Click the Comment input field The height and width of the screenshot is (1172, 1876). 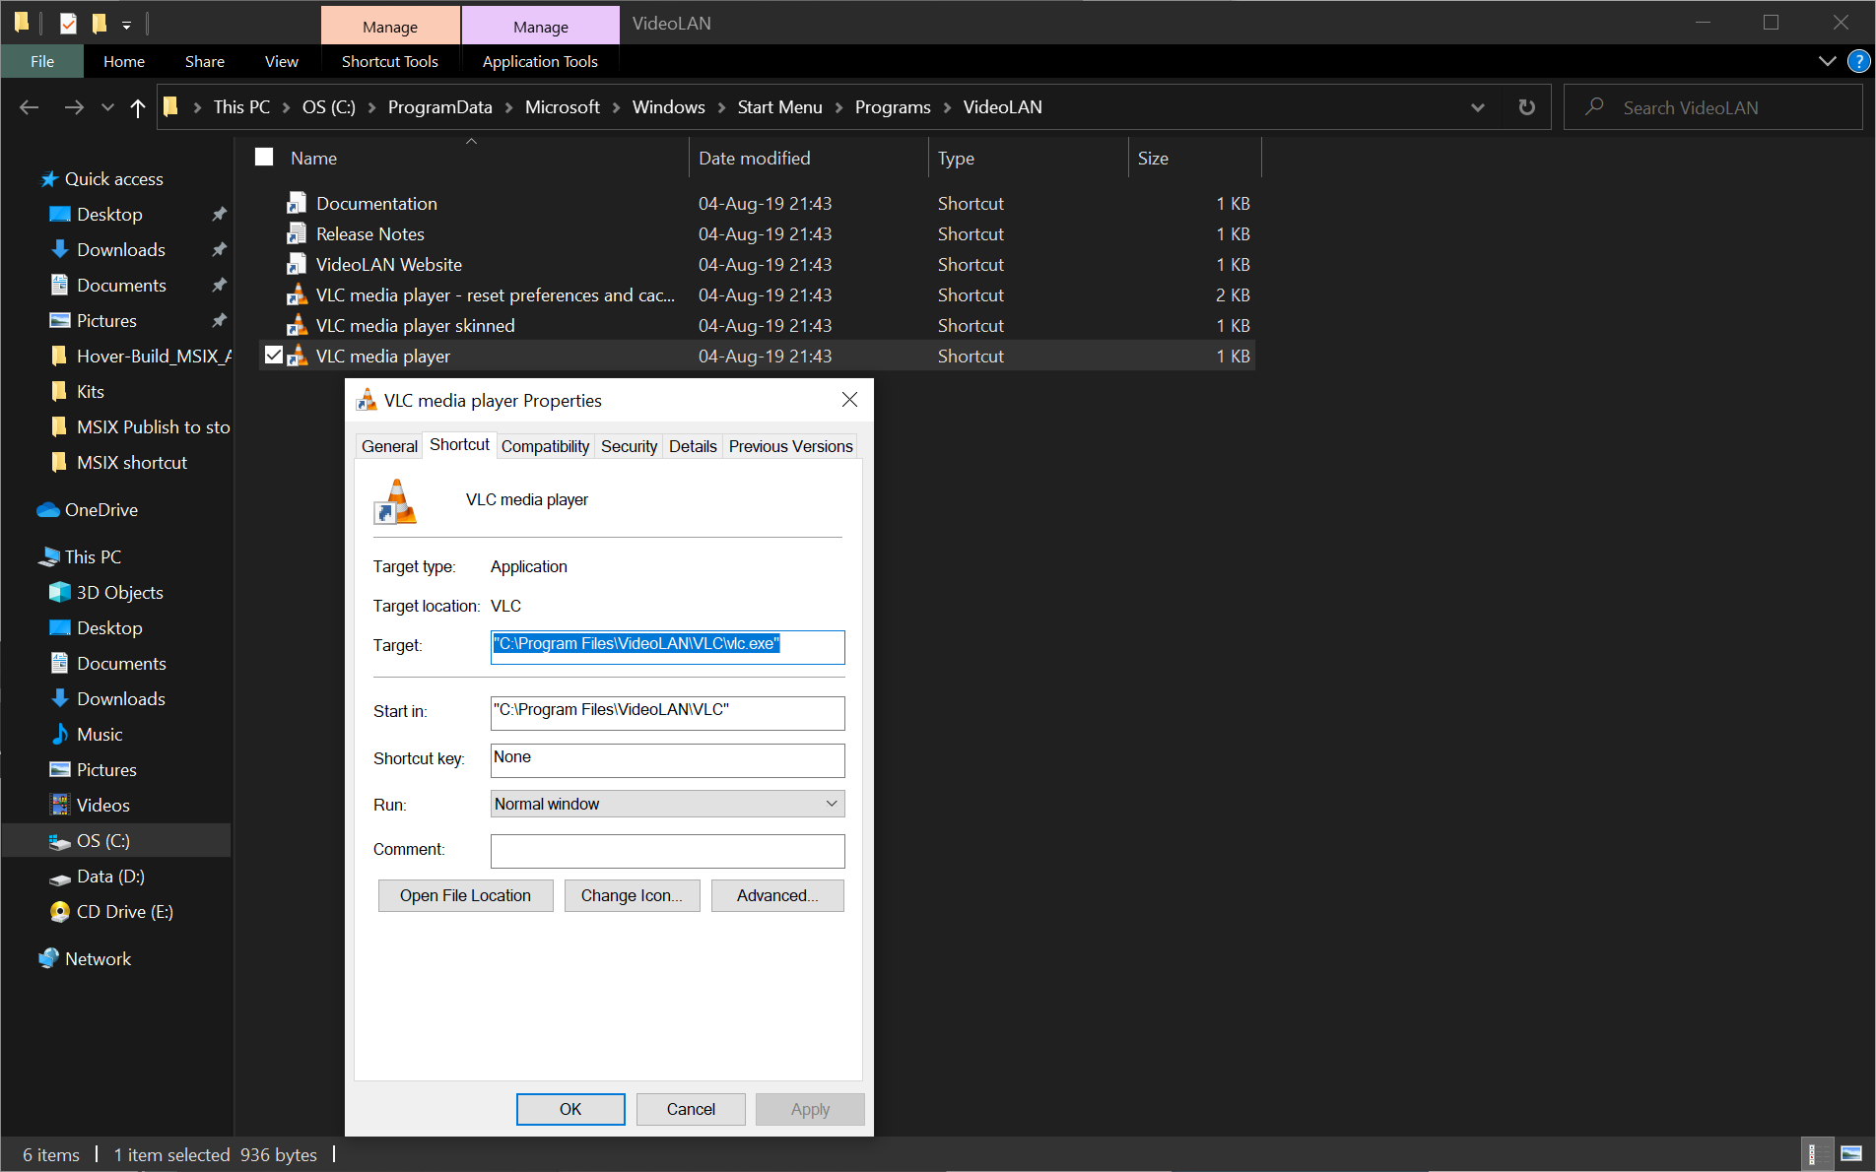point(667,851)
